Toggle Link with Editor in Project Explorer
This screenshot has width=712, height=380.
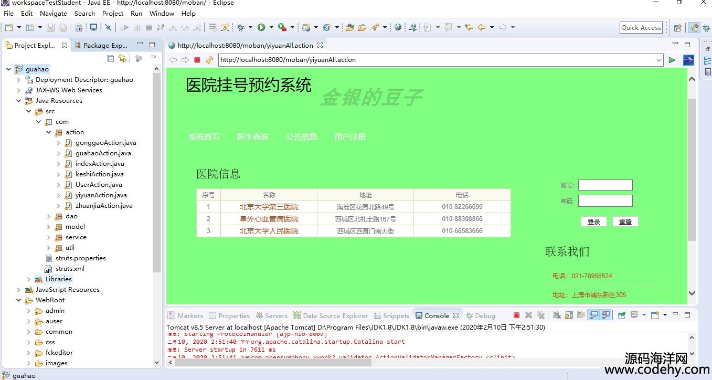coord(122,58)
